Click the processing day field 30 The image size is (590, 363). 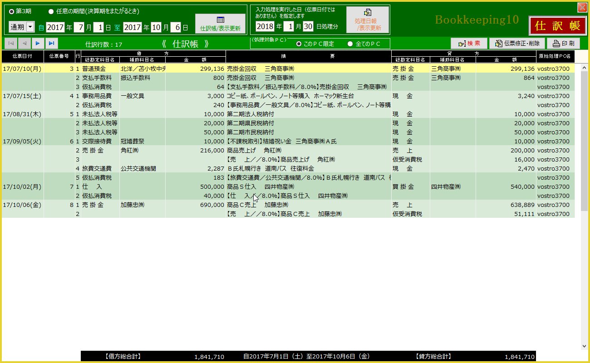(308, 26)
